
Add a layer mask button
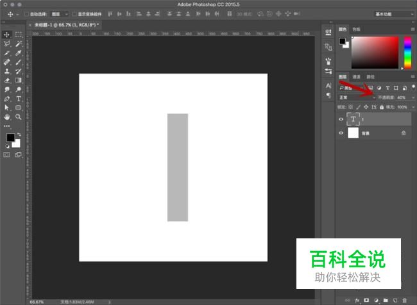pos(366,301)
